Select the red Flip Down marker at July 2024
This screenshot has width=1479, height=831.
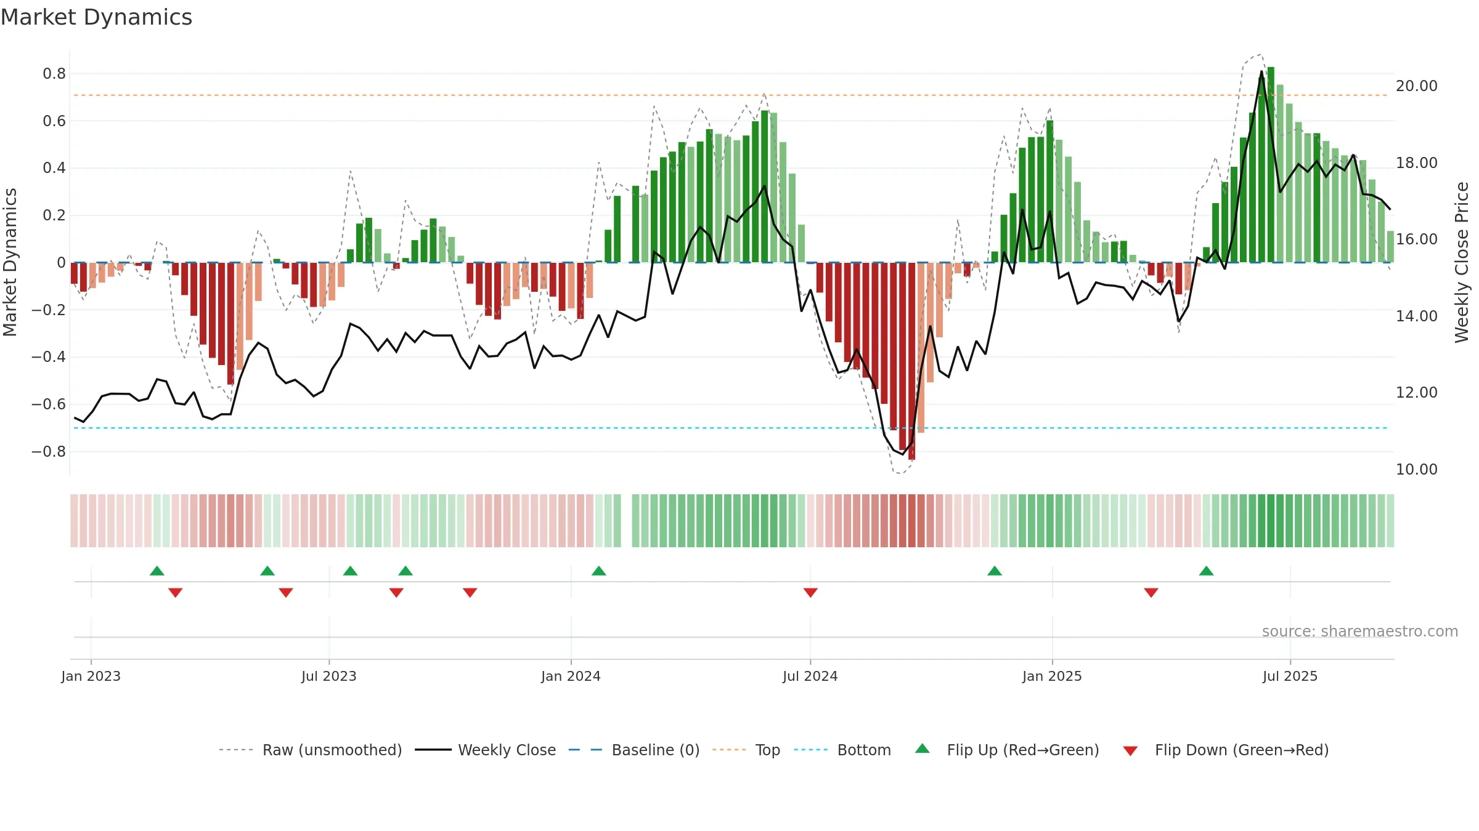(810, 593)
